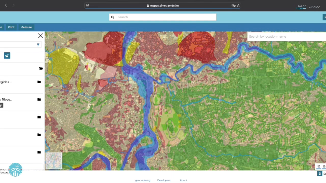Click the main Search input field

pyautogui.click(x=162, y=17)
